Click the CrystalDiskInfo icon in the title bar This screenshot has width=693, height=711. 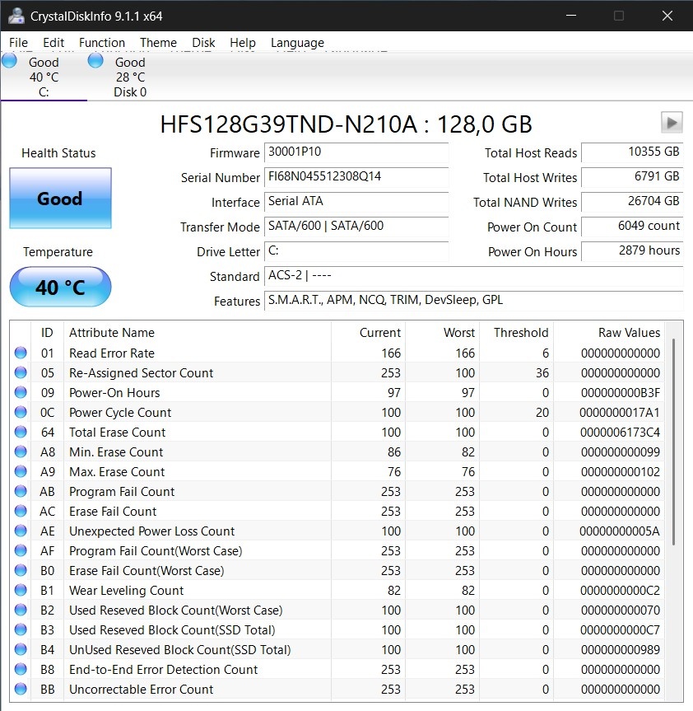[x=16, y=15]
